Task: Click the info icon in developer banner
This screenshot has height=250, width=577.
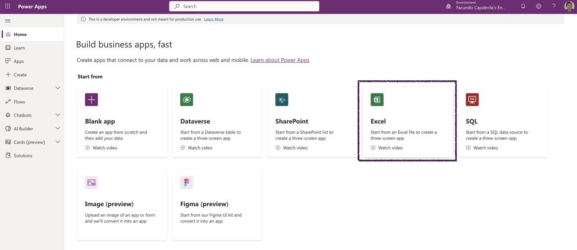Action: click(x=83, y=19)
